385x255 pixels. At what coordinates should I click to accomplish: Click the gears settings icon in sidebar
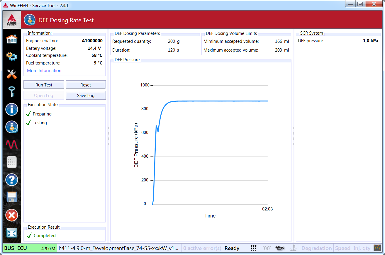pos(12,56)
